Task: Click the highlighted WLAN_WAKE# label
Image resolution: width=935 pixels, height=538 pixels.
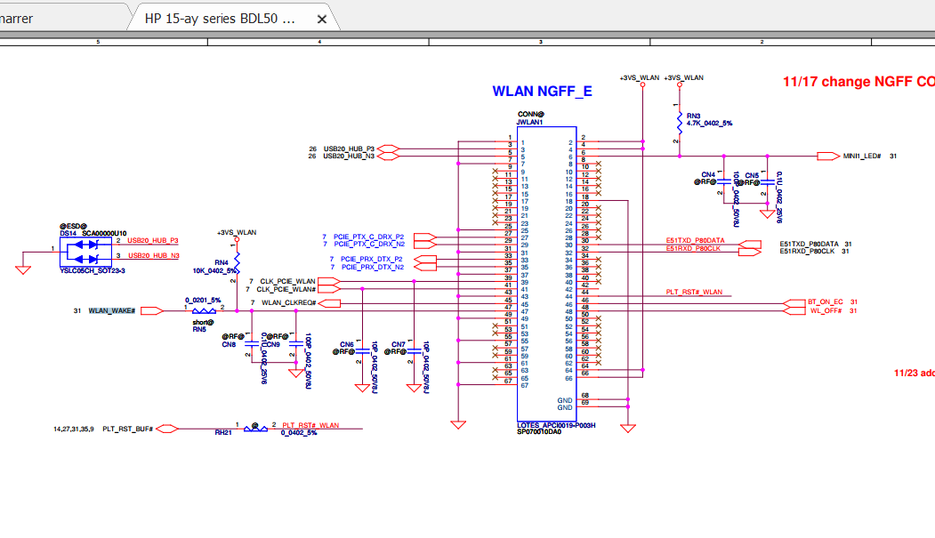Action: point(111,311)
